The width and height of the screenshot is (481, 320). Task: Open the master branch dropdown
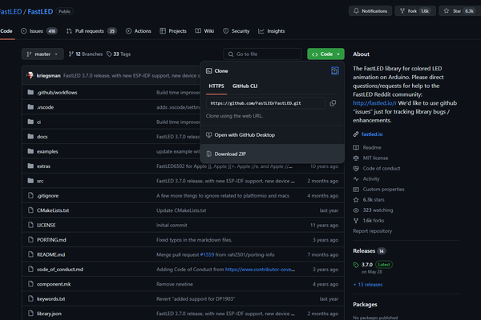click(42, 54)
